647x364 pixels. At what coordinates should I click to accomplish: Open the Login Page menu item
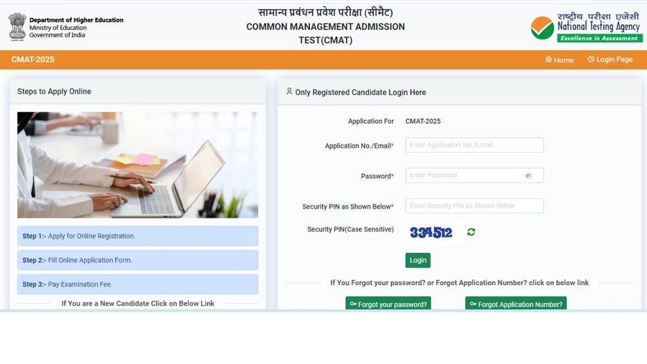[610, 59]
